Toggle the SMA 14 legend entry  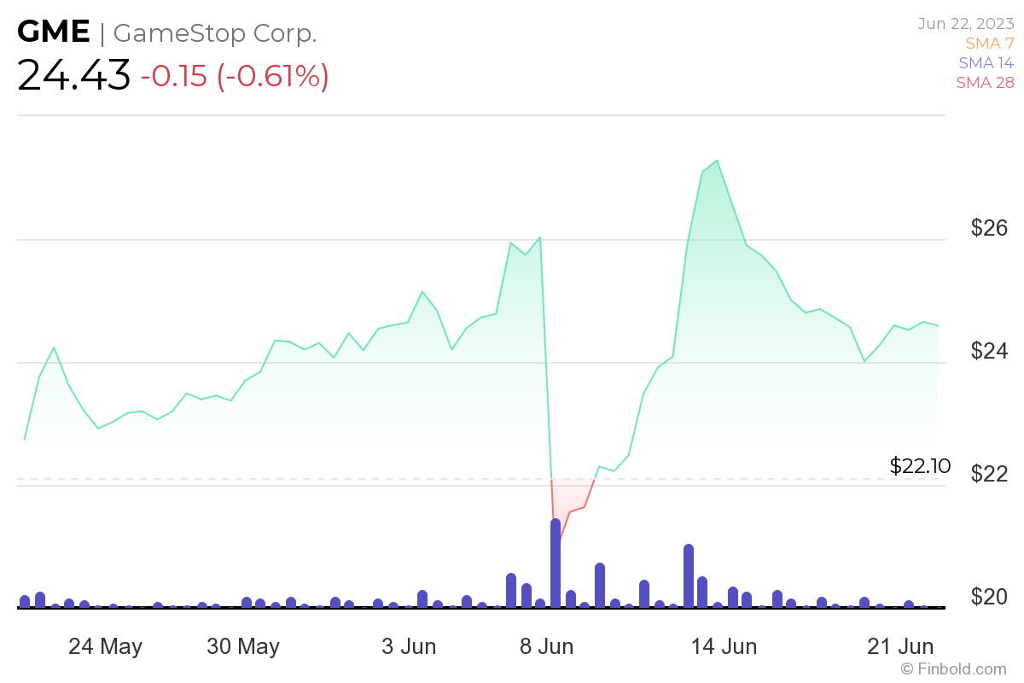(x=986, y=62)
